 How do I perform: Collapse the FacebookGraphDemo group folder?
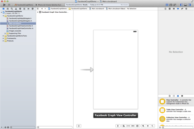coord(3,16)
